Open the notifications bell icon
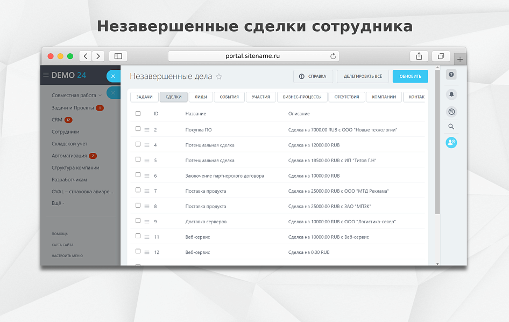509x322 pixels. 451,94
